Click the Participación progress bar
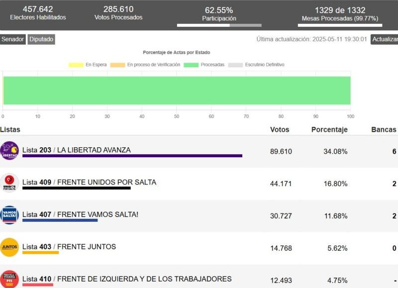 tap(219, 25)
